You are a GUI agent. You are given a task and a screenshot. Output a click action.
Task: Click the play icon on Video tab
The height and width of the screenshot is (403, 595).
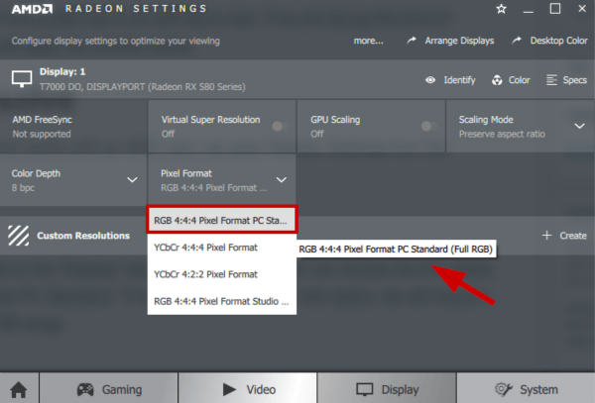click(229, 389)
